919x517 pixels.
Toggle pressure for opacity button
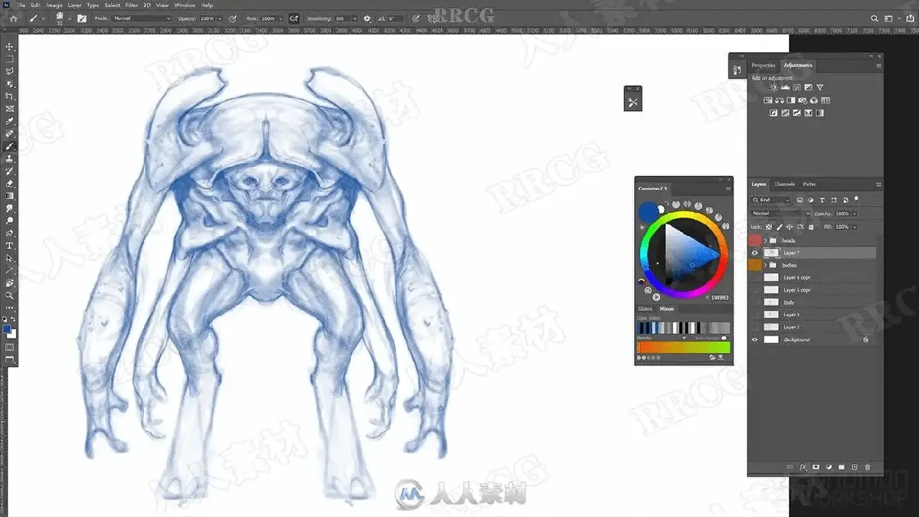[231, 18]
